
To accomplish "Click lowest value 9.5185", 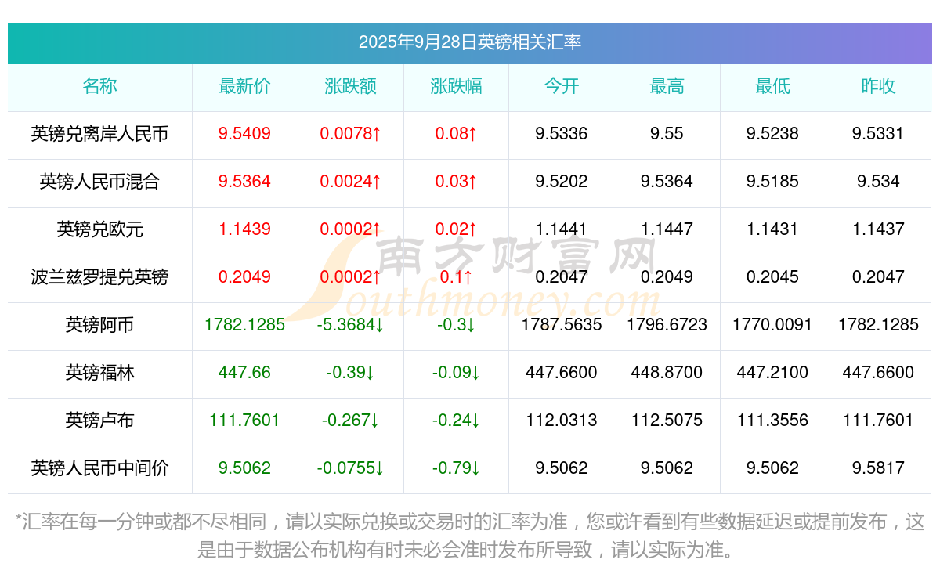I will pos(772,182).
